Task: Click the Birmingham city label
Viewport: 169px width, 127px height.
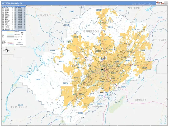Action: pyautogui.click(x=105, y=70)
